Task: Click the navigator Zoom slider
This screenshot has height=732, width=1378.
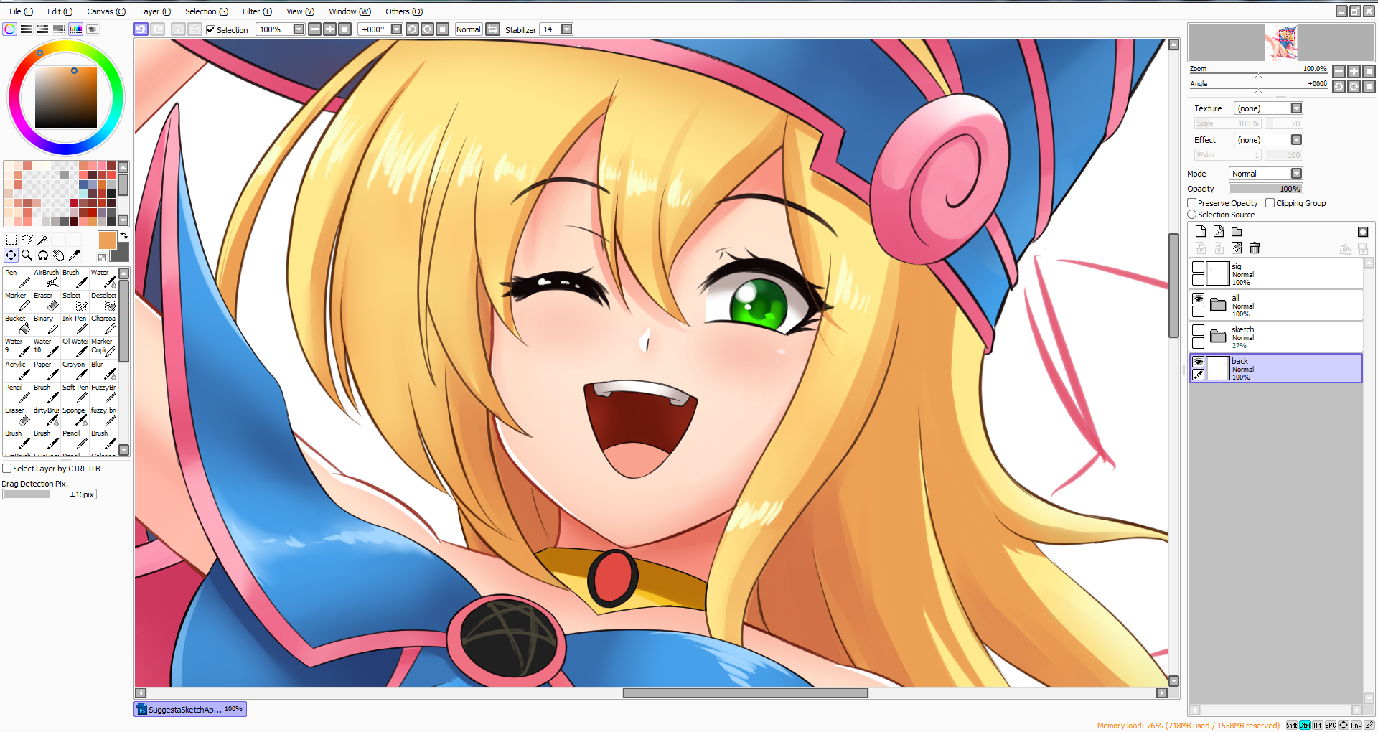Action: pos(1258,75)
